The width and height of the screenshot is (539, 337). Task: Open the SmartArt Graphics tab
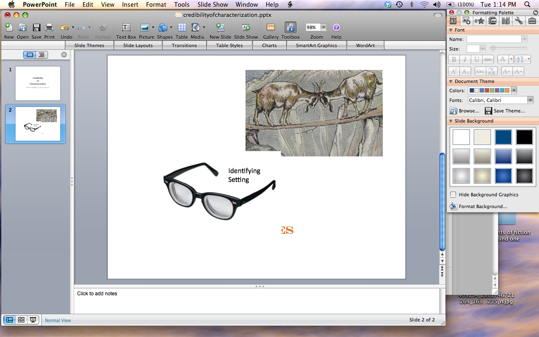pyautogui.click(x=316, y=45)
